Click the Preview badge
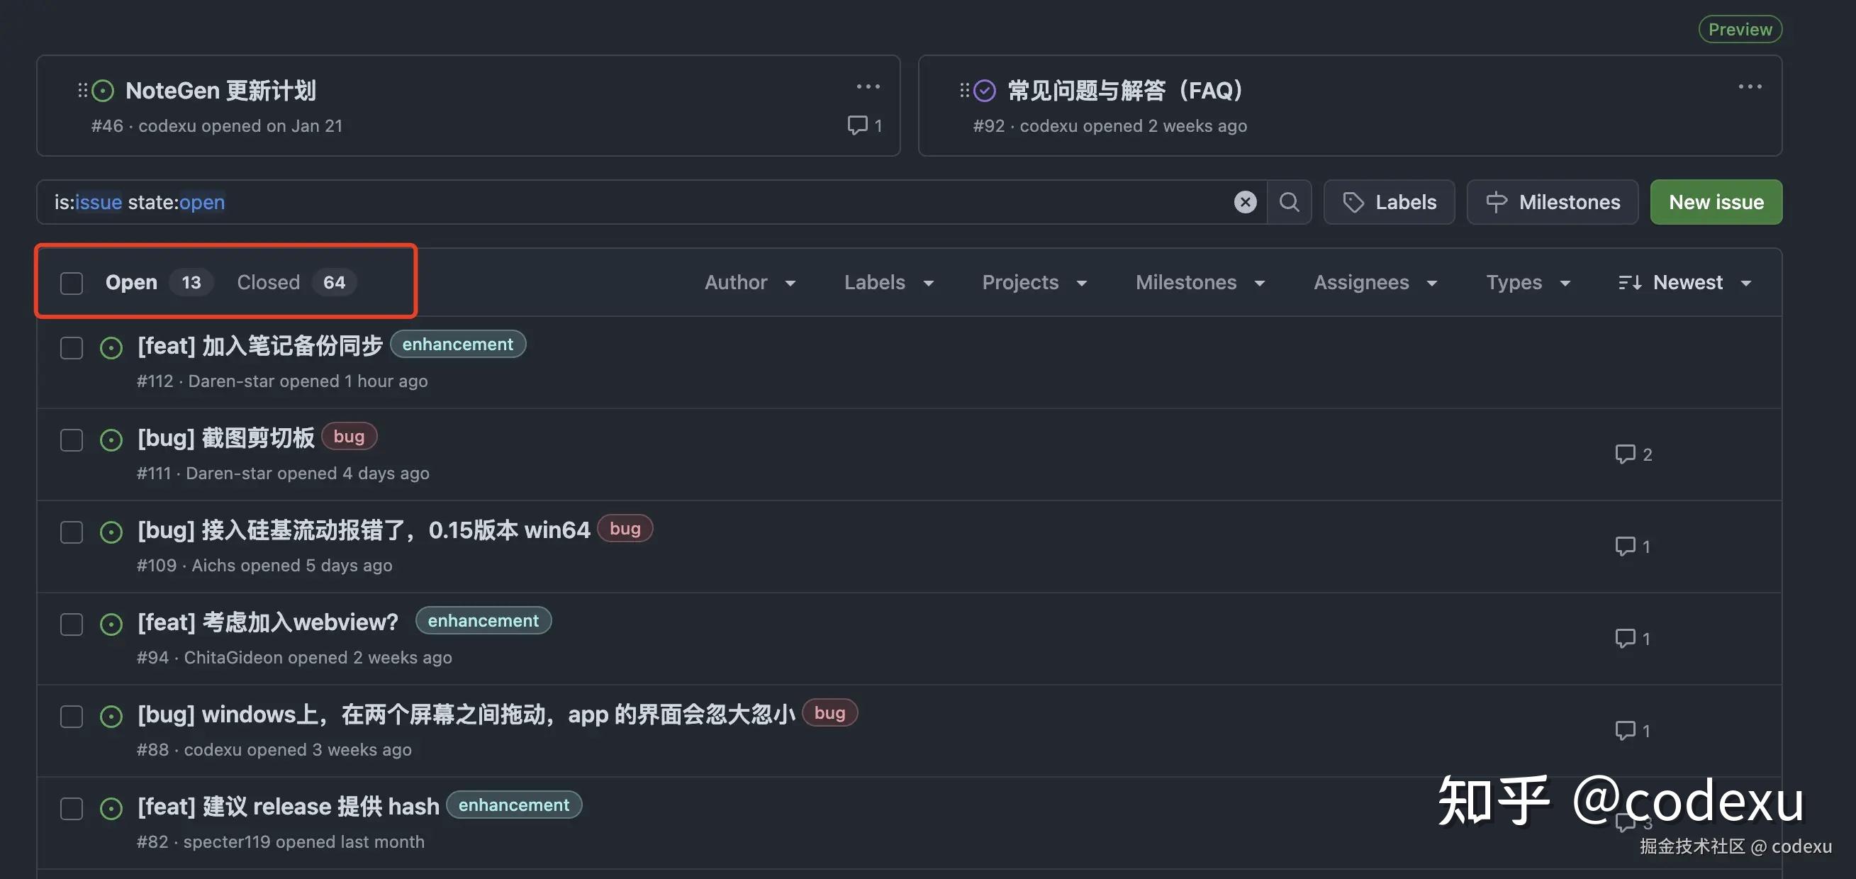The width and height of the screenshot is (1856, 879). point(1740,30)
